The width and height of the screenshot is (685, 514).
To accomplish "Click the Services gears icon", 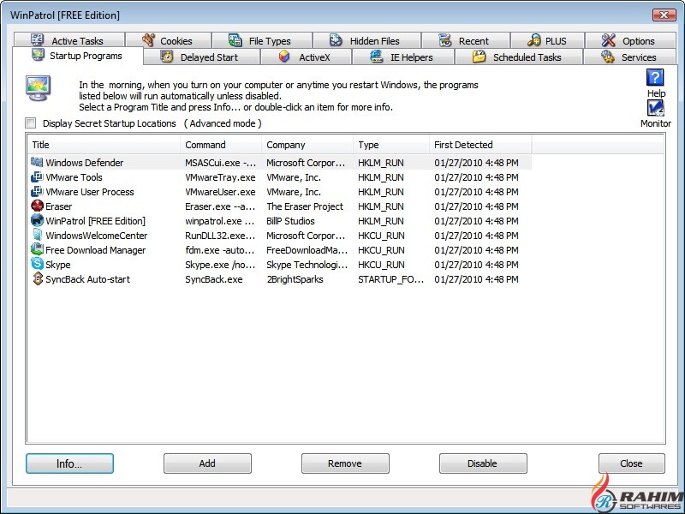I will [x=608, y=57].
